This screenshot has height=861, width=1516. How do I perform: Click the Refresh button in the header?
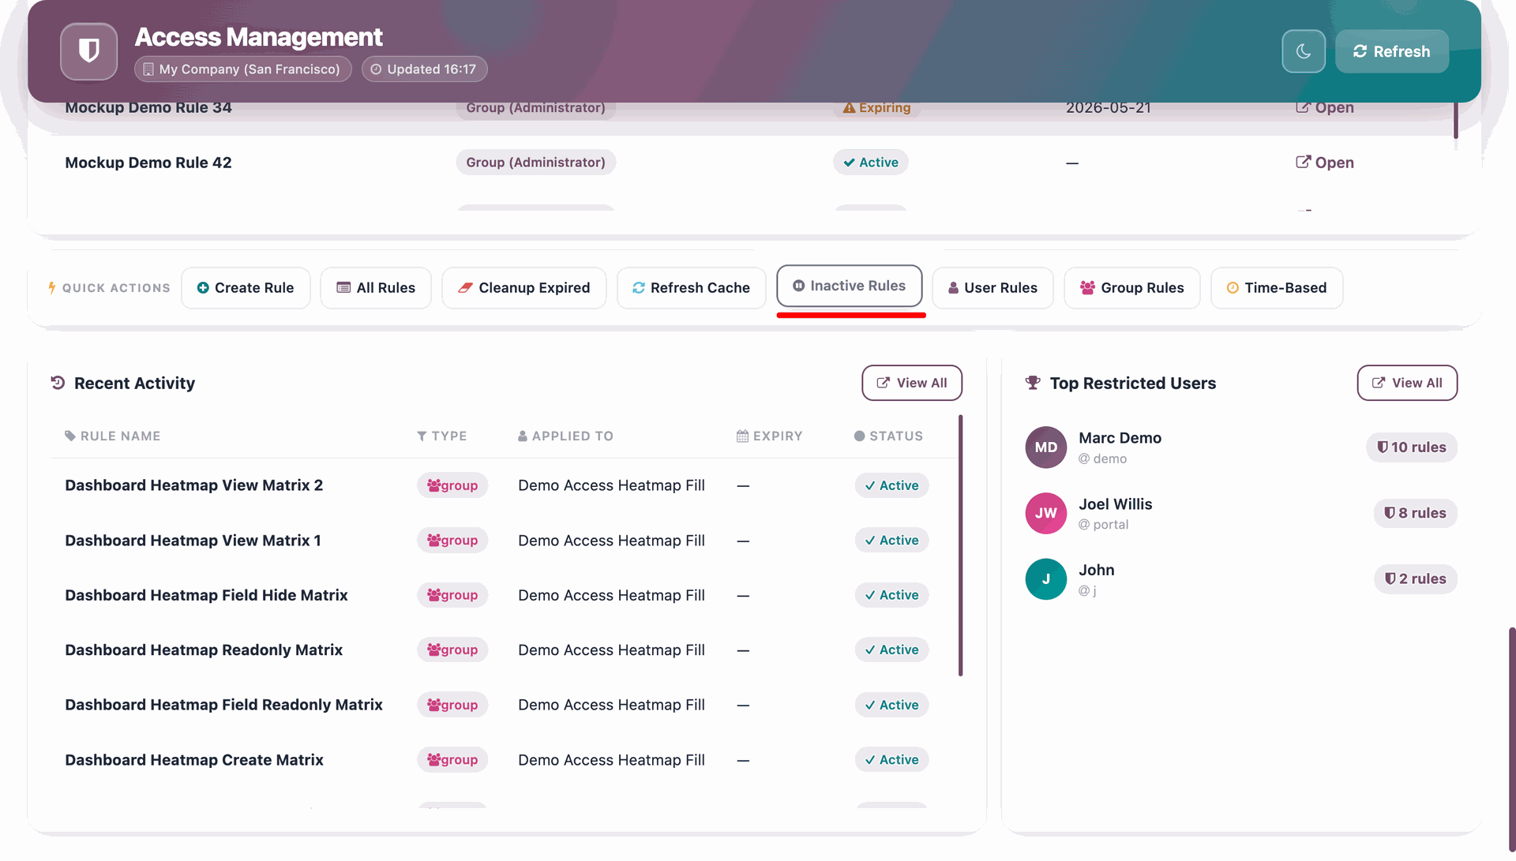click(1391, 51)
